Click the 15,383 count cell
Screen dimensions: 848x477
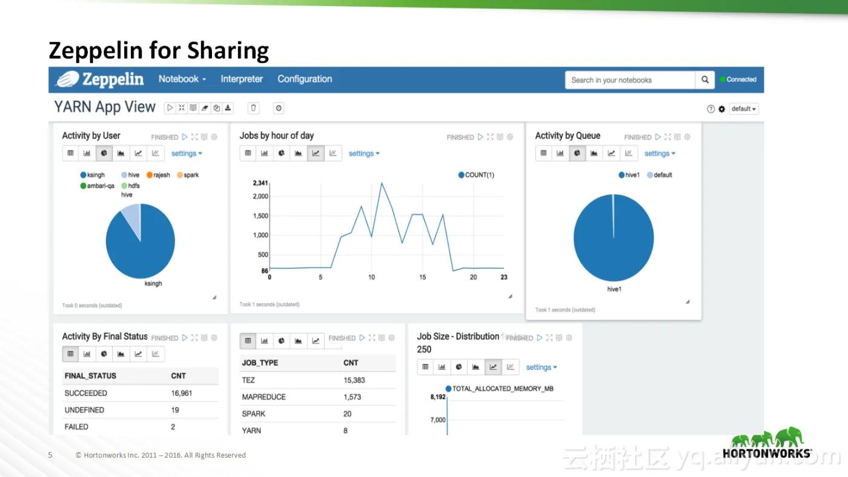[x=354, y=380]
